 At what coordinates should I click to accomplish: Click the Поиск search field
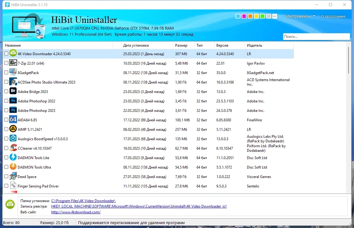pyautogui.click(x=316, y=37)
